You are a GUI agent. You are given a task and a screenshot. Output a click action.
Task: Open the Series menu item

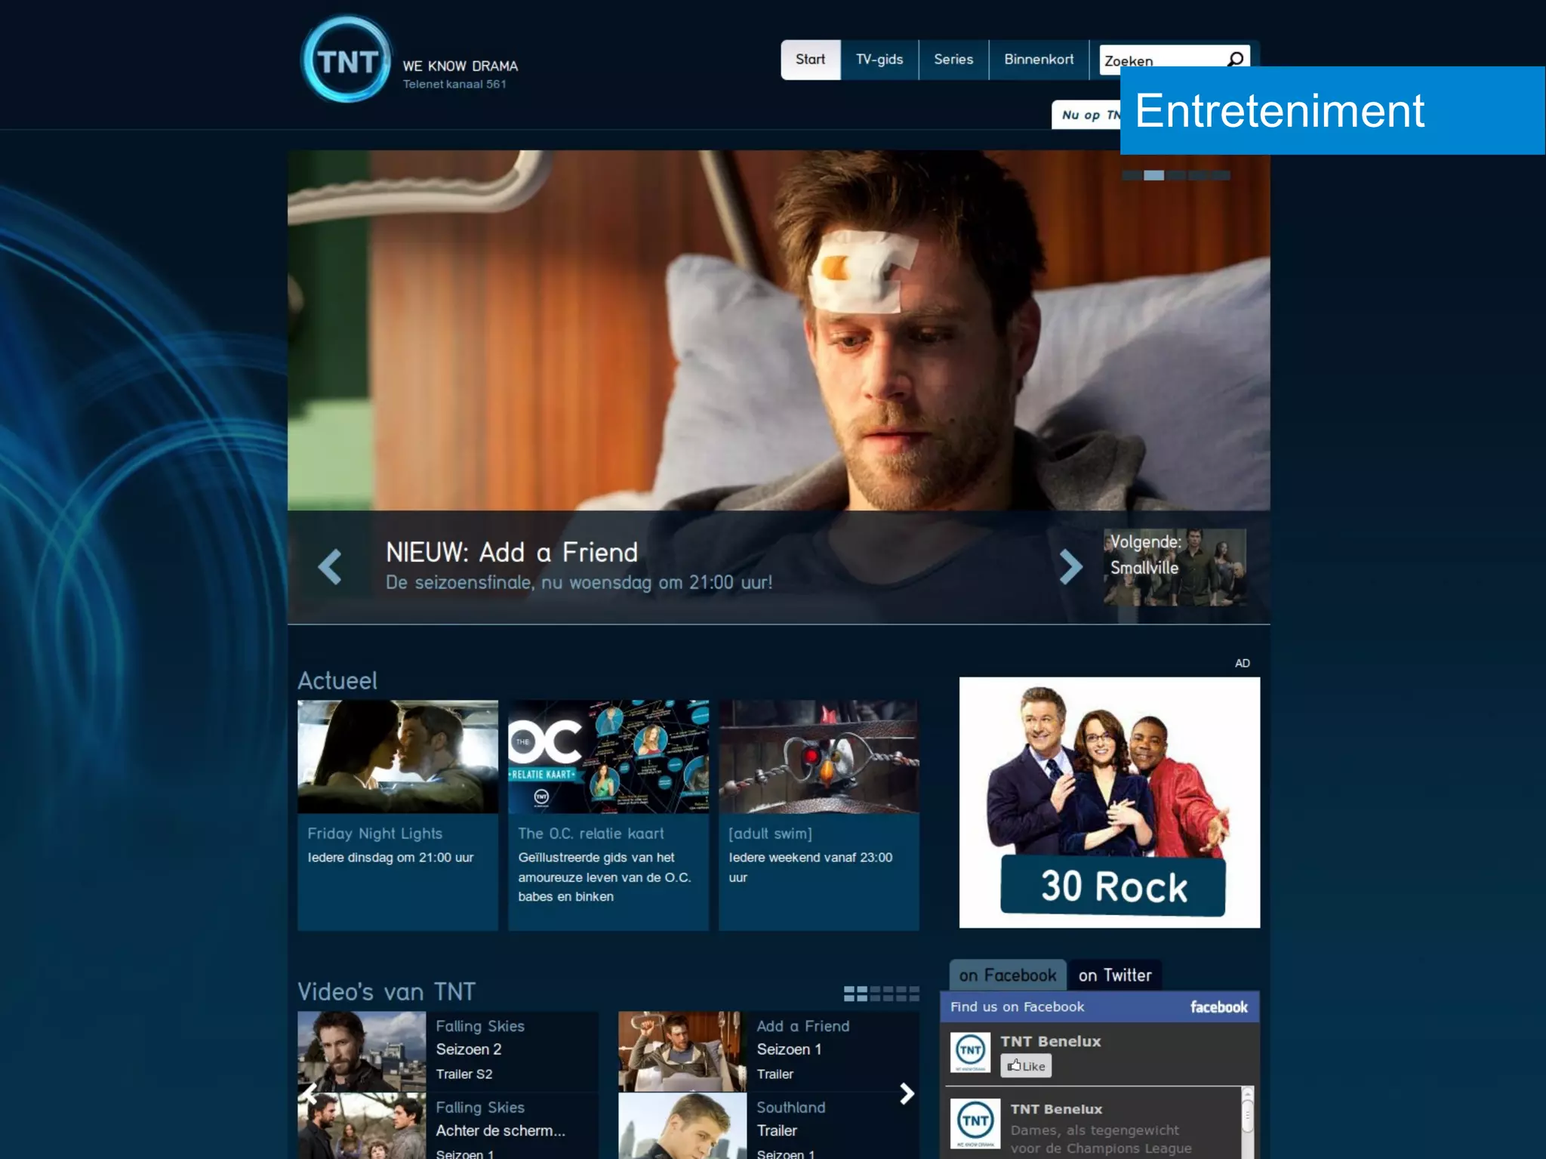953,60
